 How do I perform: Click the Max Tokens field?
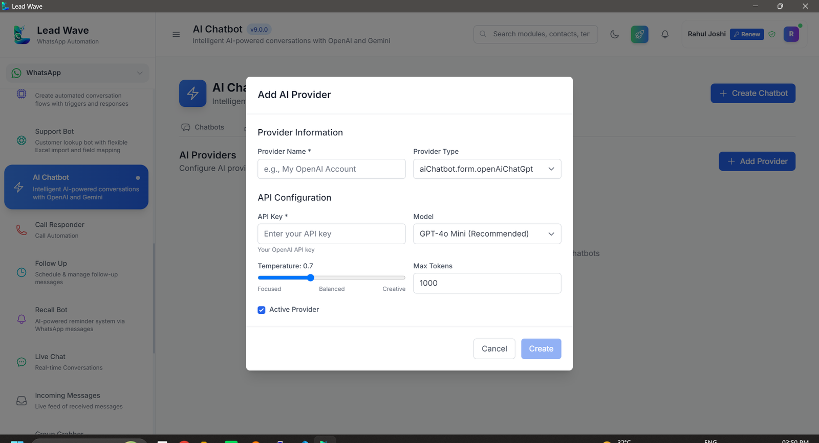pos(487,284)
